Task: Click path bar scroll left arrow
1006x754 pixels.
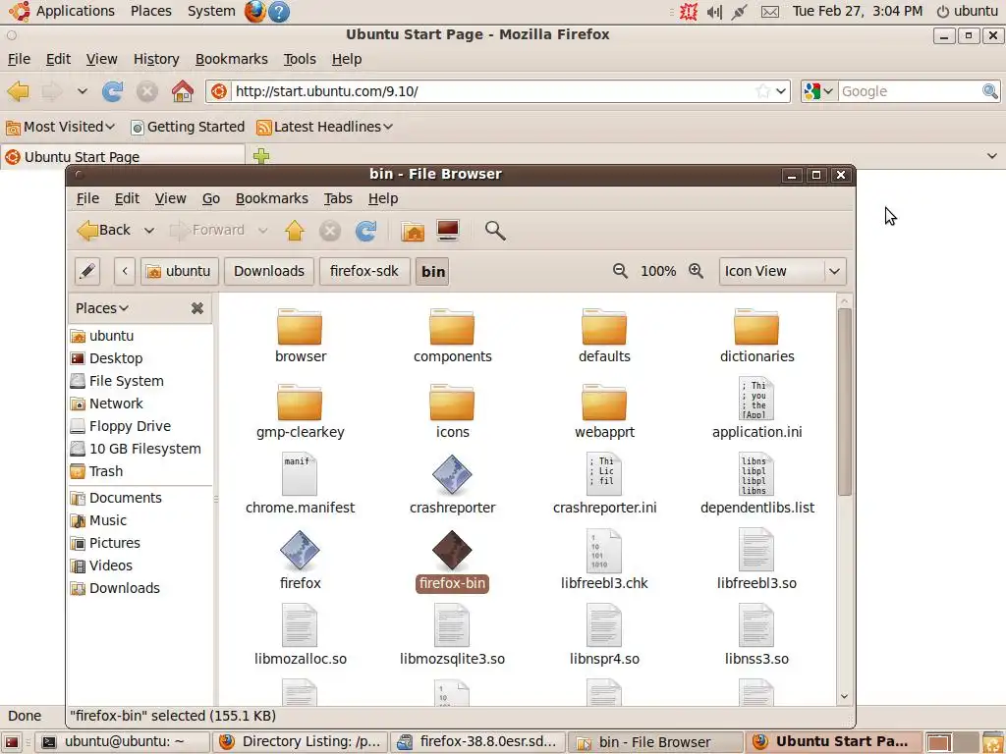Action: [125, 271]
